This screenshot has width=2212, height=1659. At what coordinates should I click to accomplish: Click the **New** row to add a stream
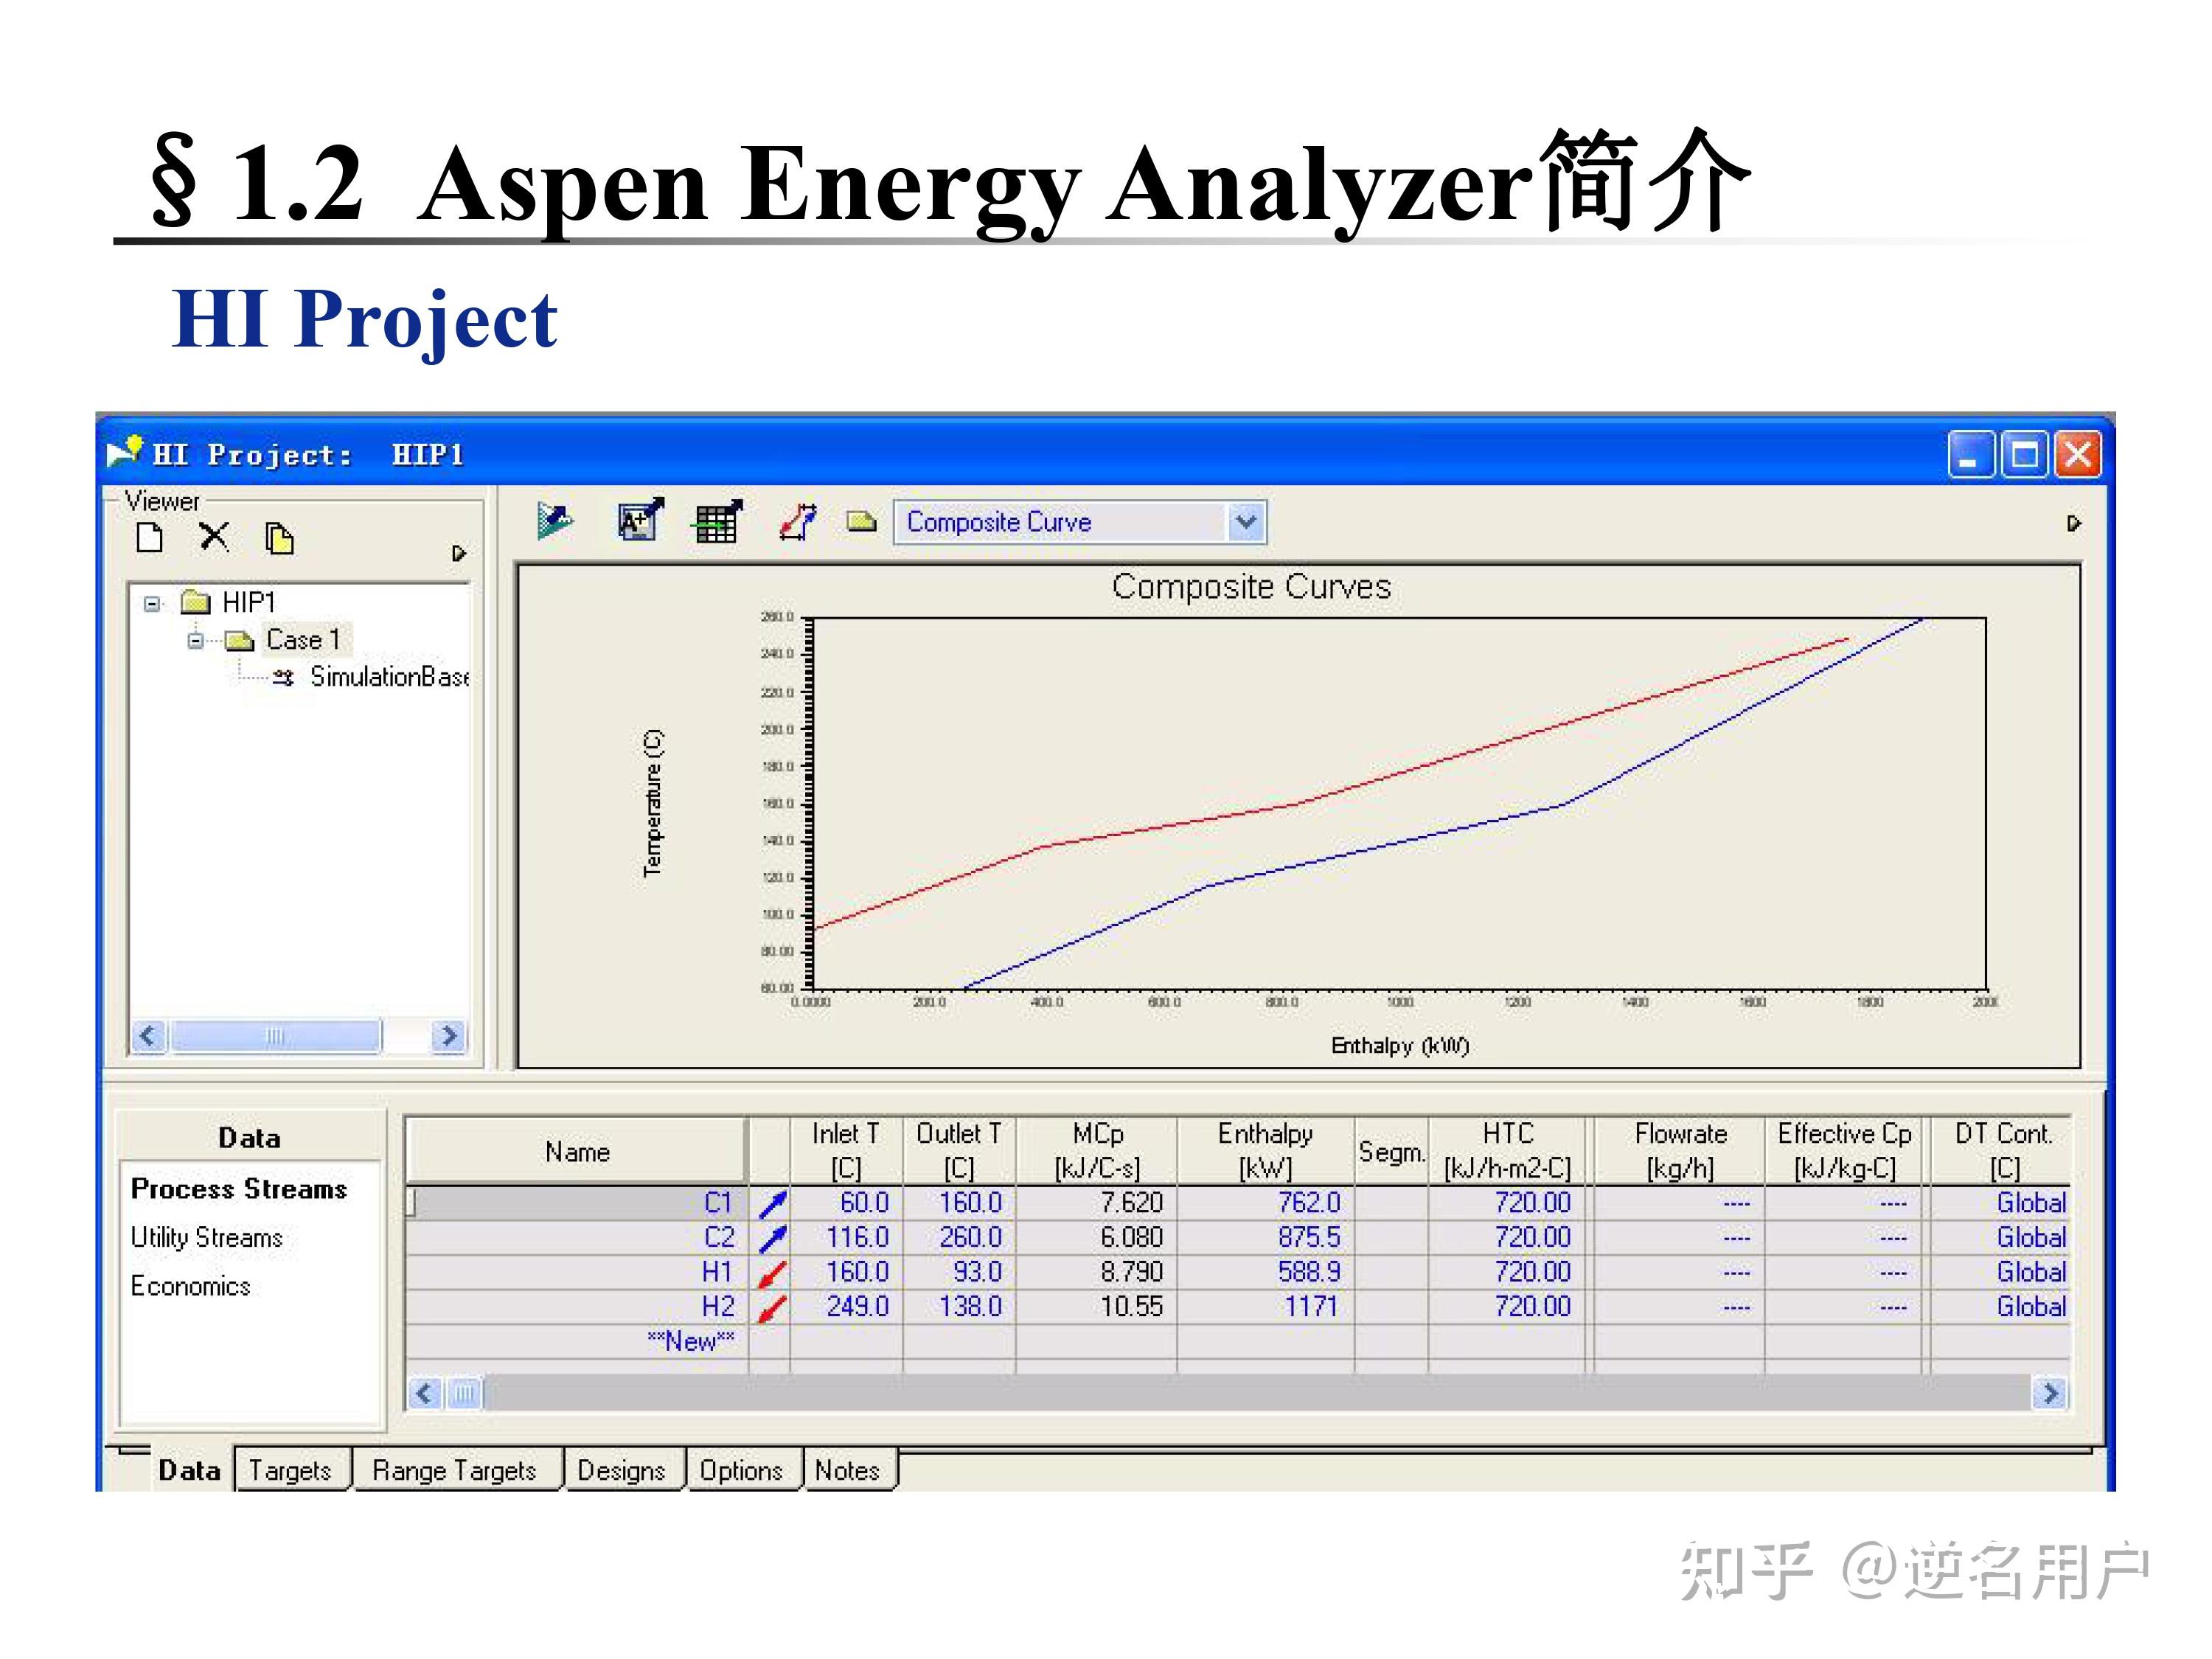[693, 1341]
